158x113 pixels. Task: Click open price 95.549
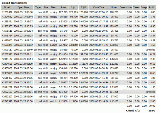pos(64,31)
